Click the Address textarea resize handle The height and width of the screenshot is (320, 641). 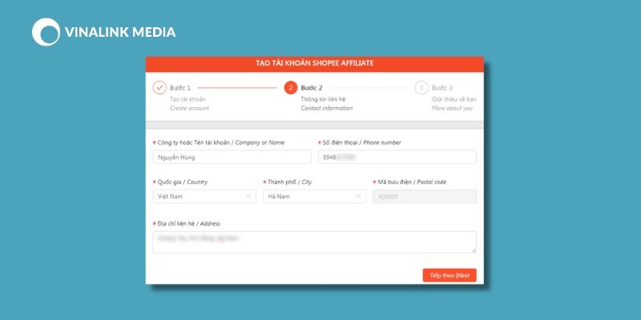pos(474,250)
